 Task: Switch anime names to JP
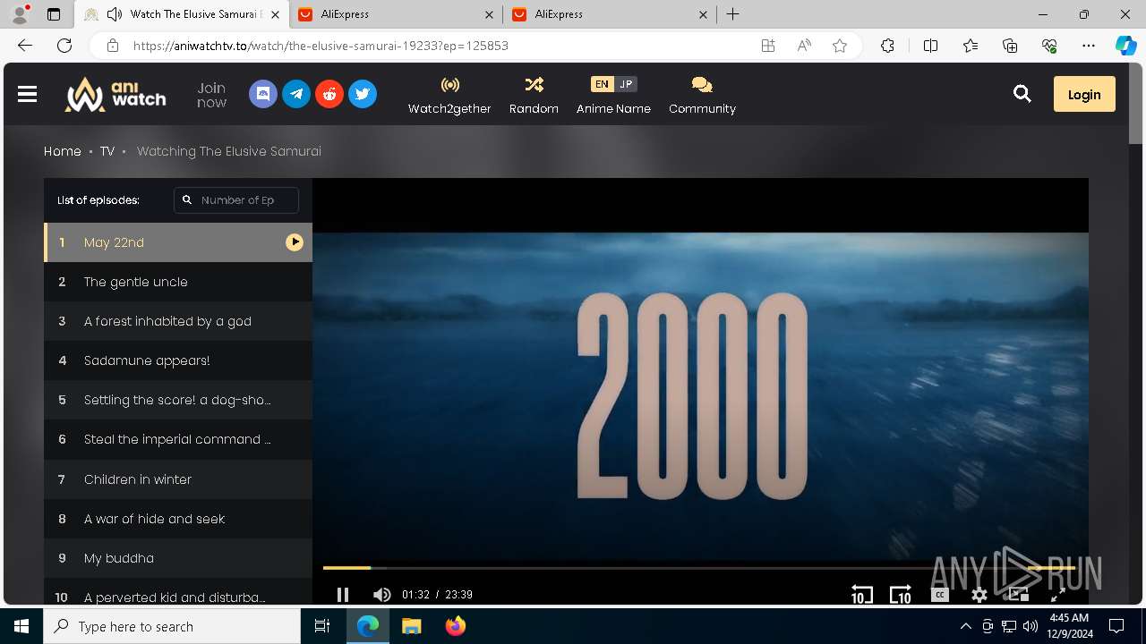[x=626, y=84]
